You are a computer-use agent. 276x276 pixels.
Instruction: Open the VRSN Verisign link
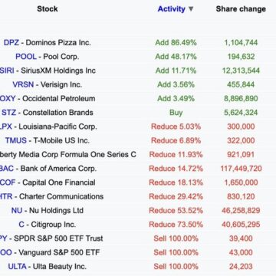click(23, 84)
